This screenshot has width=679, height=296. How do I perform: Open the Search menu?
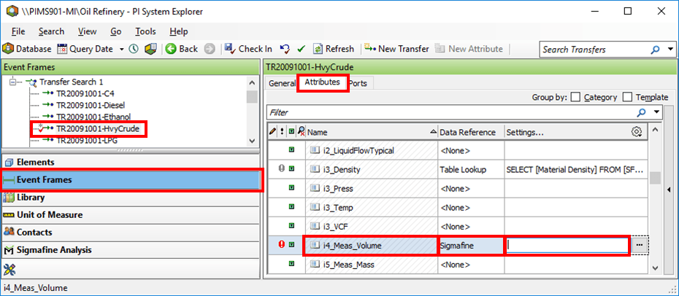[x=51, y=31]
